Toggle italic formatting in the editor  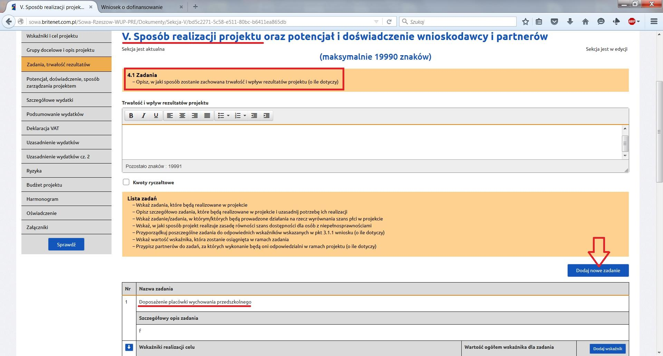pos(143,116)
